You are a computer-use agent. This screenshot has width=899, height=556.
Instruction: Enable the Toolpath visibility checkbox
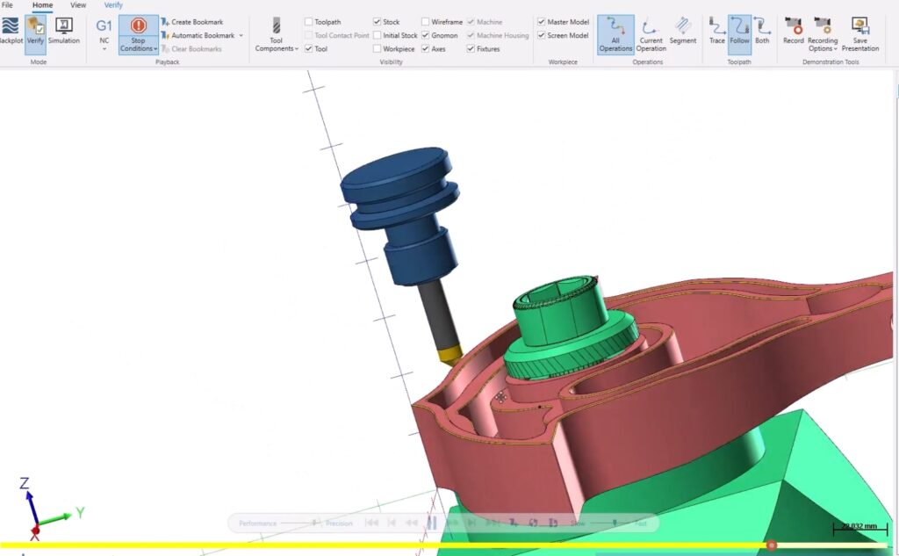309,22
